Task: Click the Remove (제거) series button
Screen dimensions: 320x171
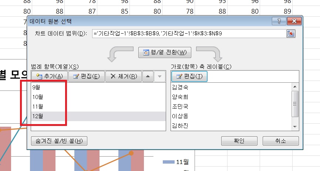Action: click(x=124, y=76)
